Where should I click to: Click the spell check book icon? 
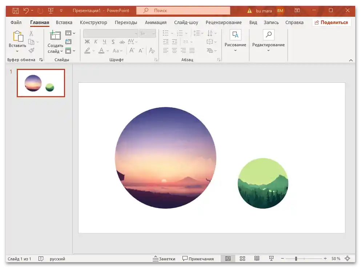[x=41, y=259]
